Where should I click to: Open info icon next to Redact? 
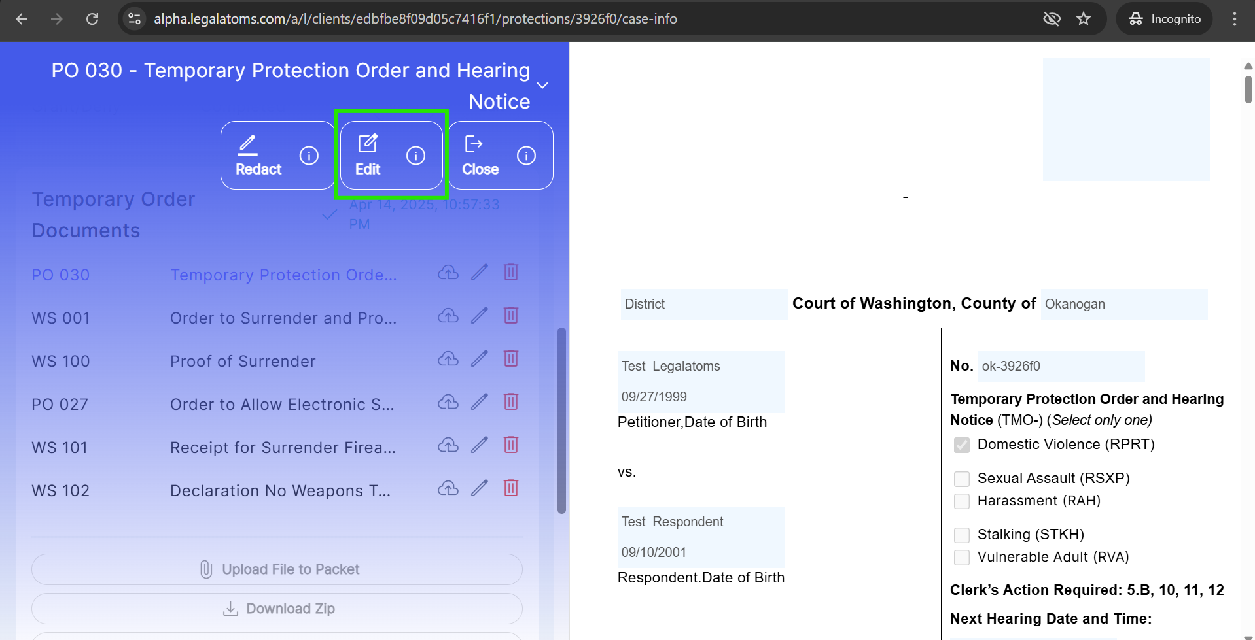[x=309, y=156]
